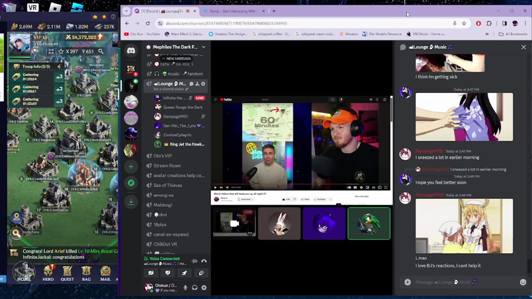The width and height of the screenshot is (532, 299).
Task: Join canal-en-espanol voice channel
Action: [x=177, y=234]
